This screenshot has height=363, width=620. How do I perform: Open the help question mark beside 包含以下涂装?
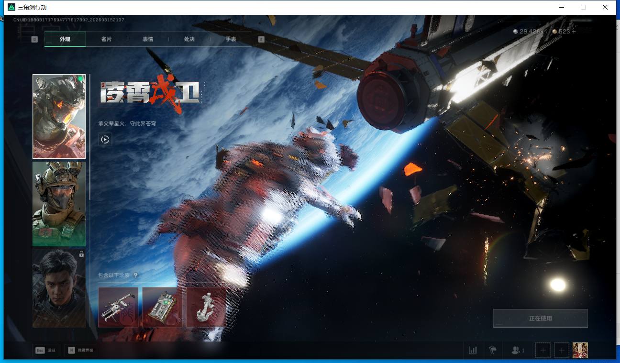(136, 275)
